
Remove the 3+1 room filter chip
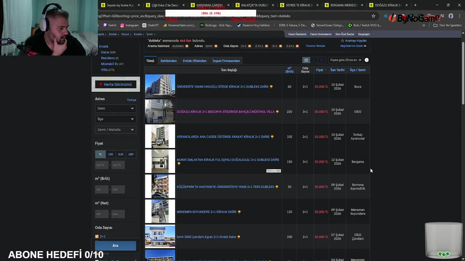click(x=280, y=46)
